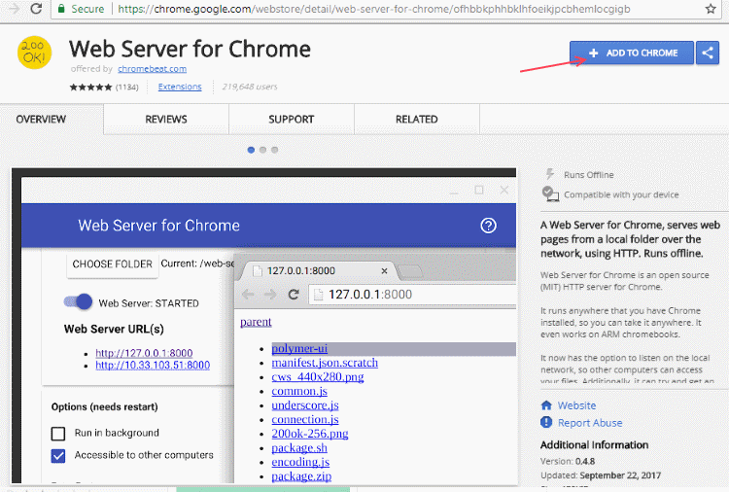Select the first carousel dot
This screenshot has height=492, width=729.
click(x=251, y=150)
